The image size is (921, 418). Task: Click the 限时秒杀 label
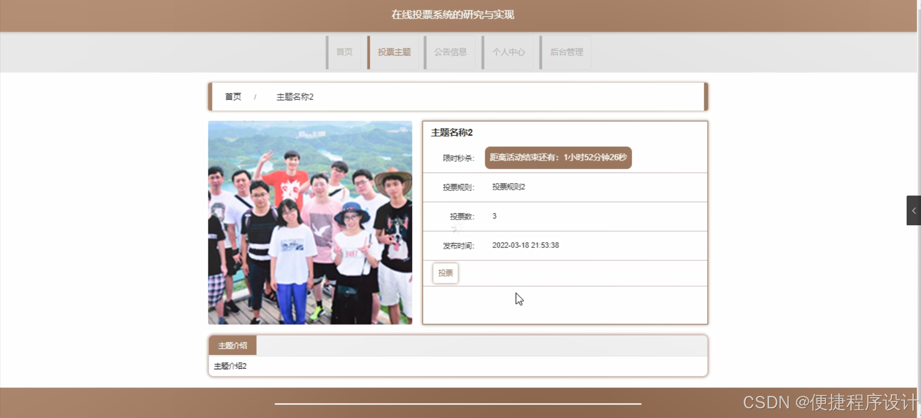coord(459,158)
